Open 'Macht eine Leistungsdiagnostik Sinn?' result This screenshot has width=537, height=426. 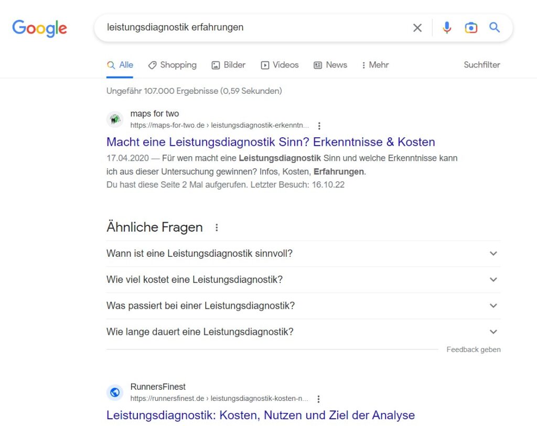271,142
